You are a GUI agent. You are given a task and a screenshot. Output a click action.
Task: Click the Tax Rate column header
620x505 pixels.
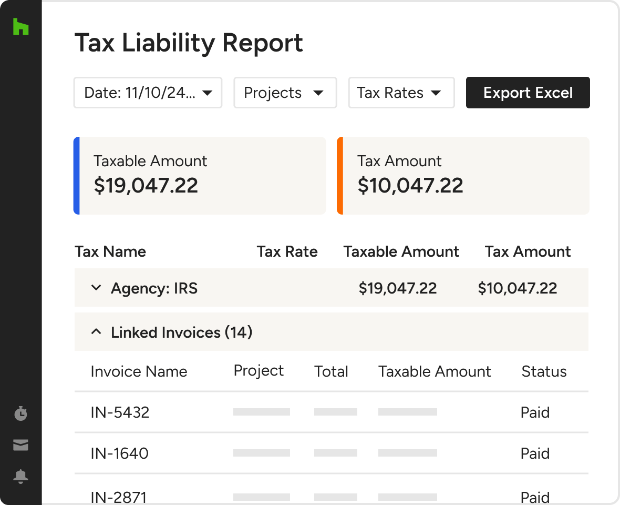point(287,251)
